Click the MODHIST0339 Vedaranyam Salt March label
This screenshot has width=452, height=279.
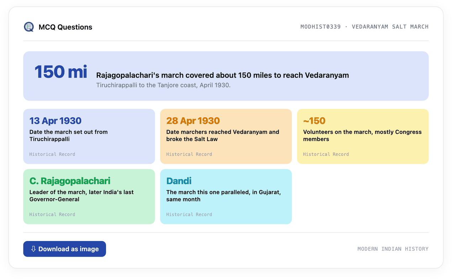pos(364,27)
